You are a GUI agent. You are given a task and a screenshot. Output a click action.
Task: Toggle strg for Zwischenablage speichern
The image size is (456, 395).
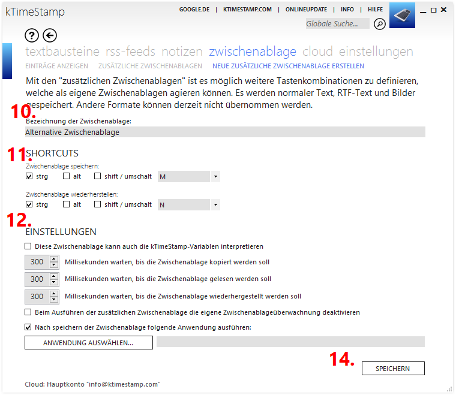pyautogui.click(x=29, y=176)
